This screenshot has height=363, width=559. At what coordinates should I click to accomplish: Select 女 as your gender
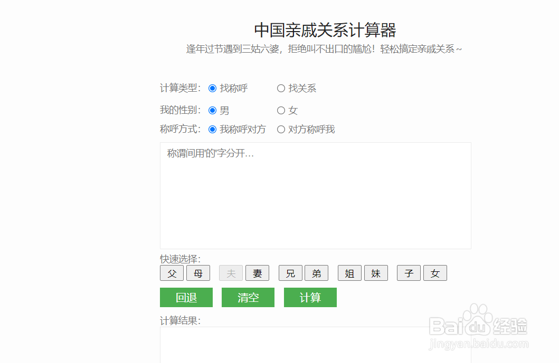point(281,111)
